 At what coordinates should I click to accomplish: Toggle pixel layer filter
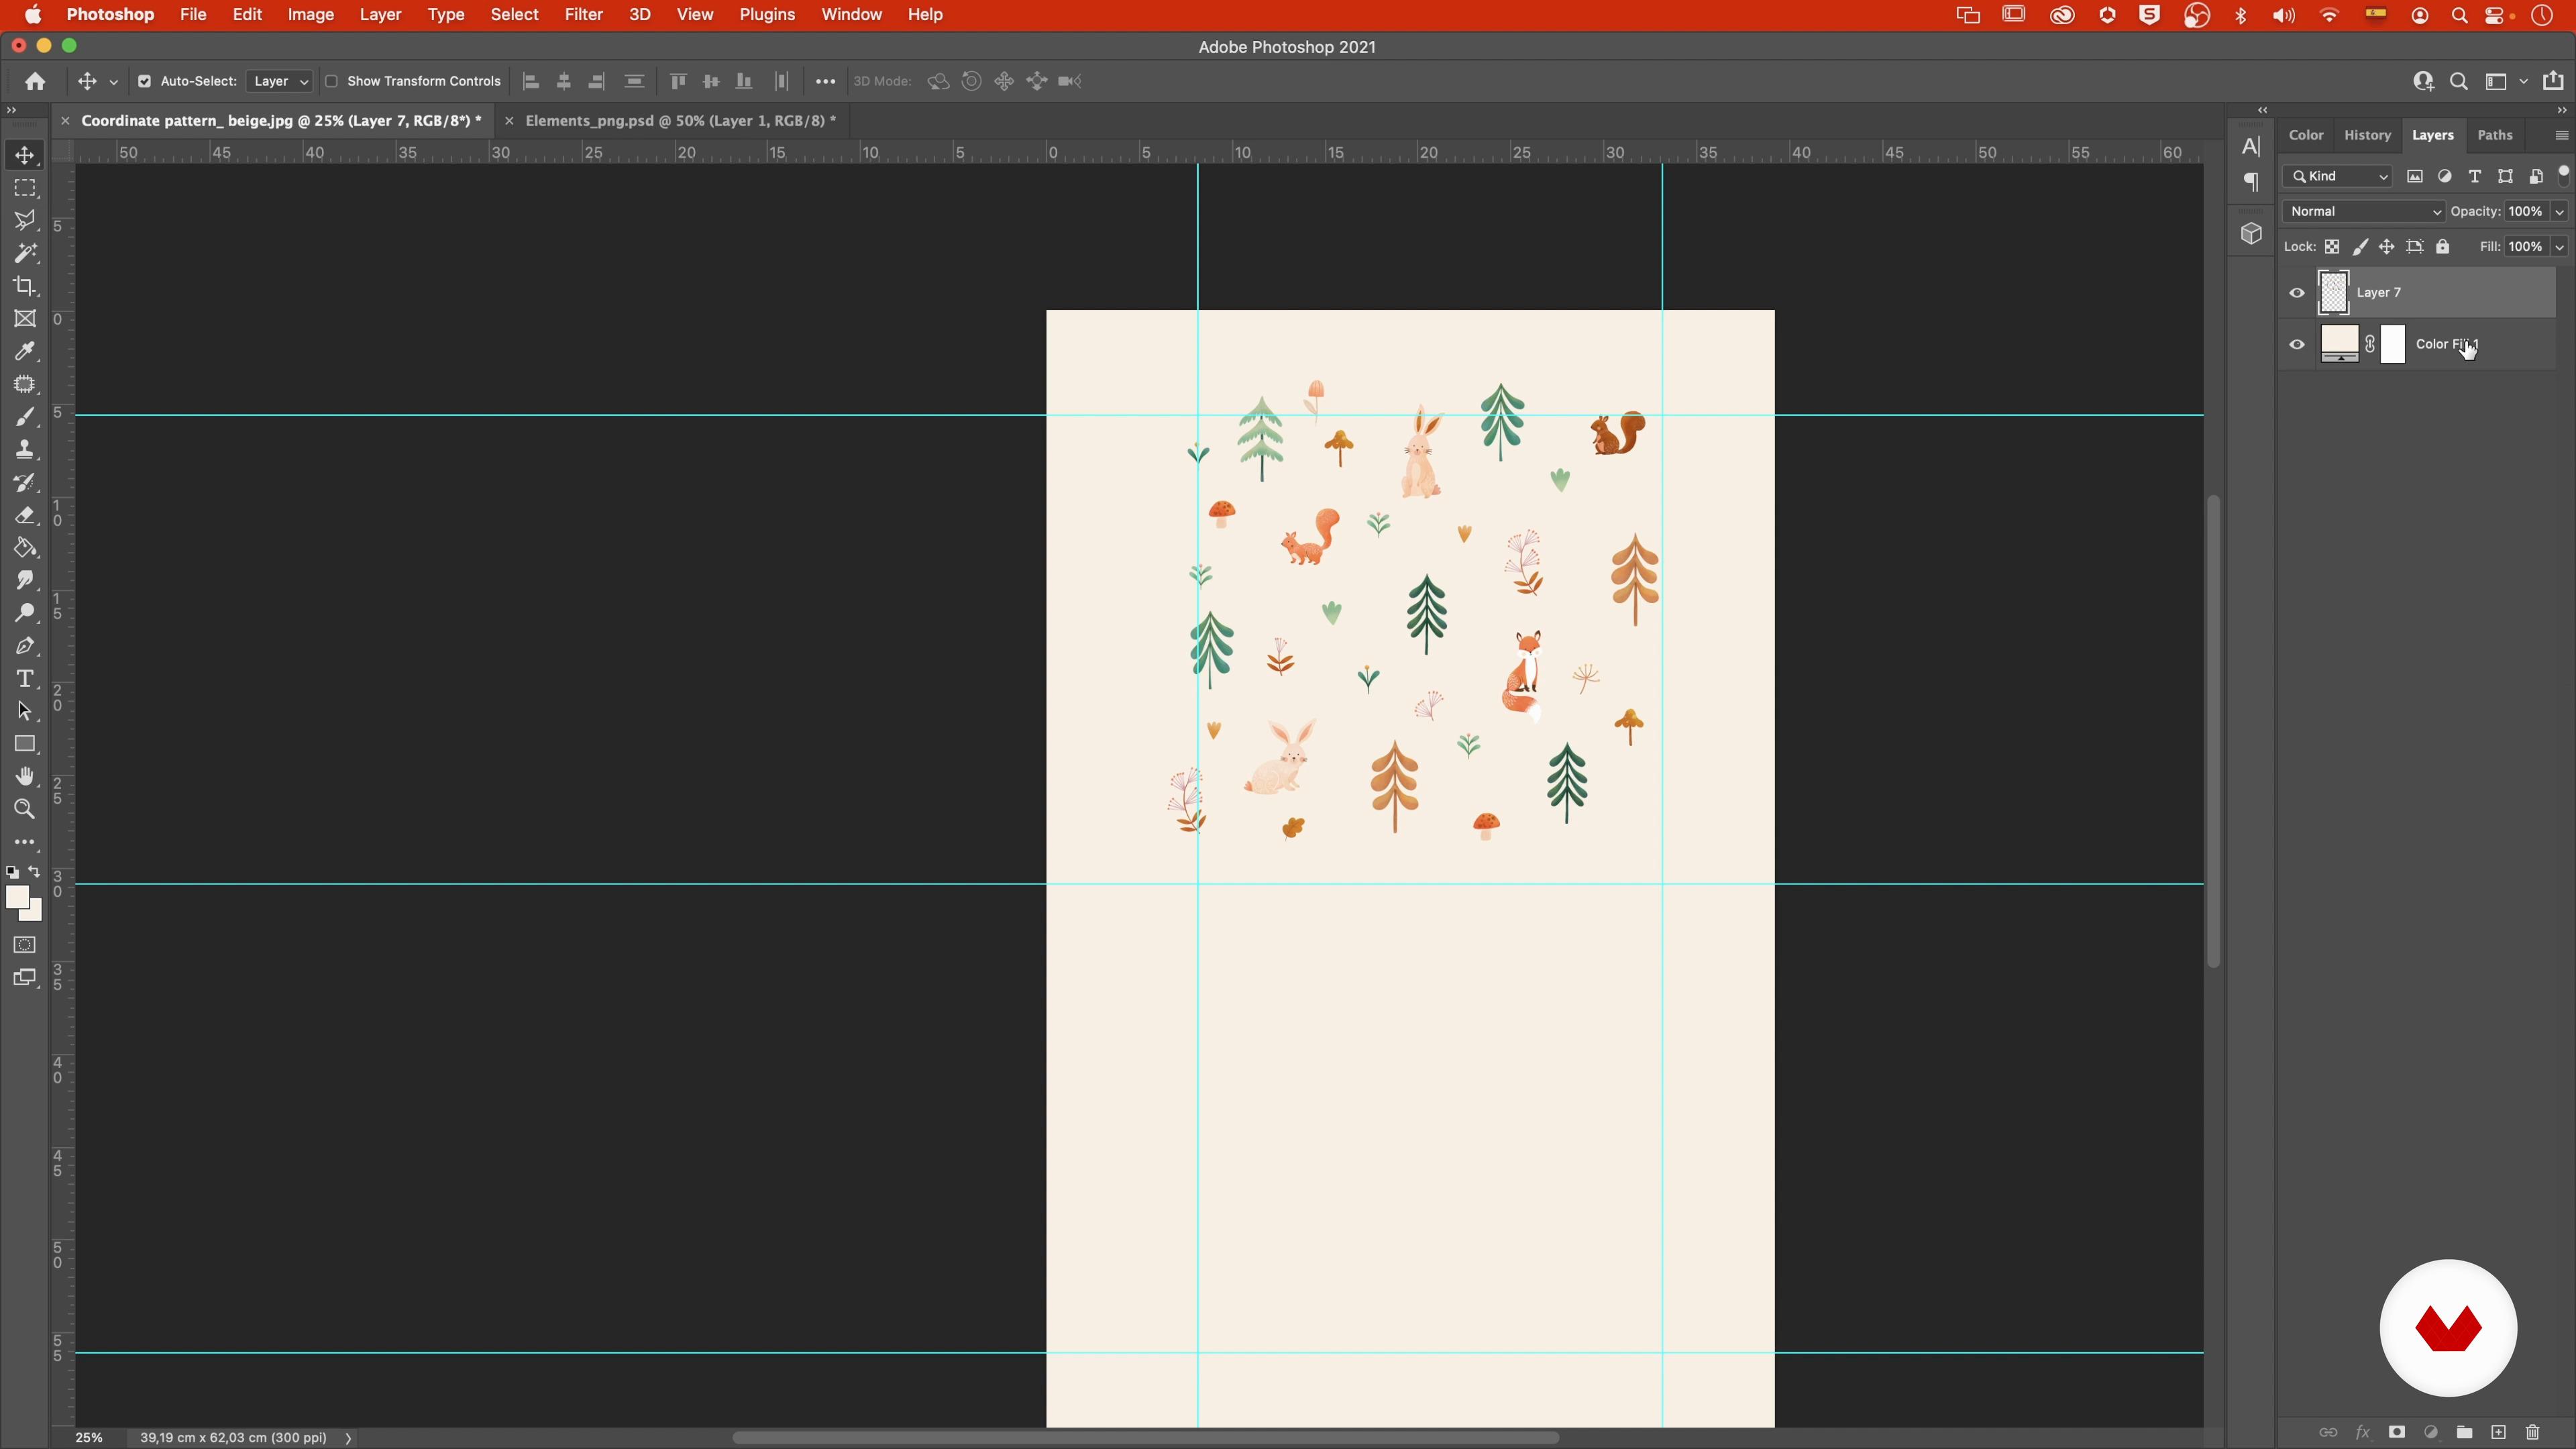click(2415, 176)
